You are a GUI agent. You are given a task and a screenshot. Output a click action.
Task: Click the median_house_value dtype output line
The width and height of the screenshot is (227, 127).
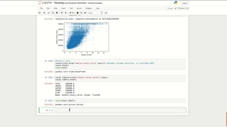[78, 95]
